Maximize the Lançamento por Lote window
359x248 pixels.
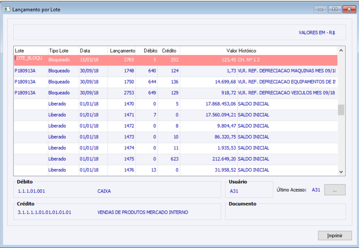click(335, 9)
